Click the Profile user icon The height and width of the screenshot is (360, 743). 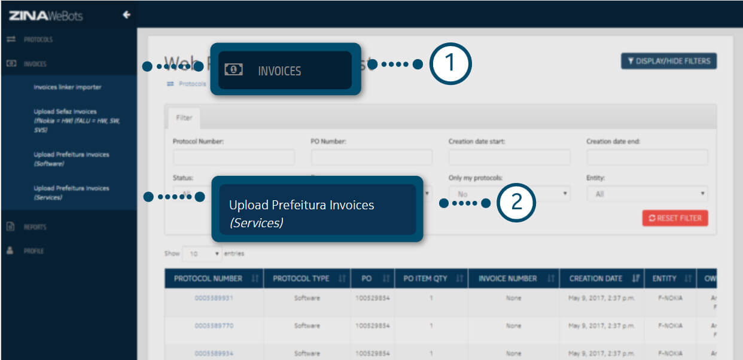[x=10, y=251]
